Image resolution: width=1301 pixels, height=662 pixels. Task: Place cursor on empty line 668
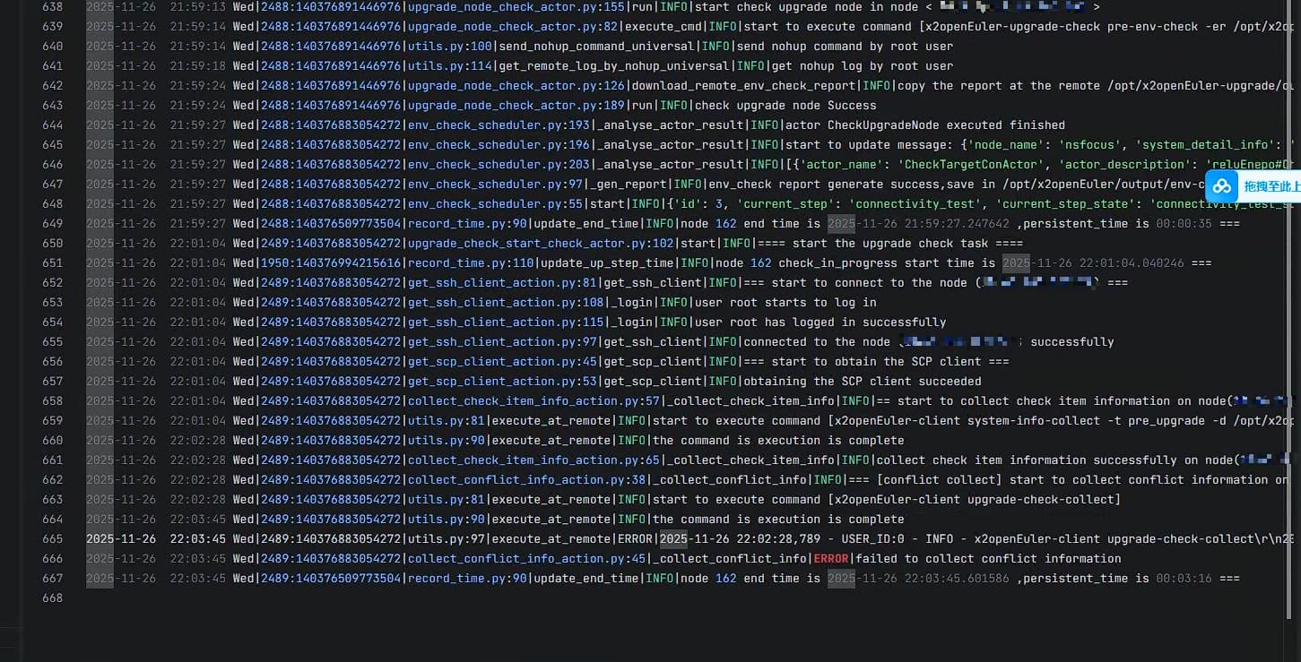[359, 598]
